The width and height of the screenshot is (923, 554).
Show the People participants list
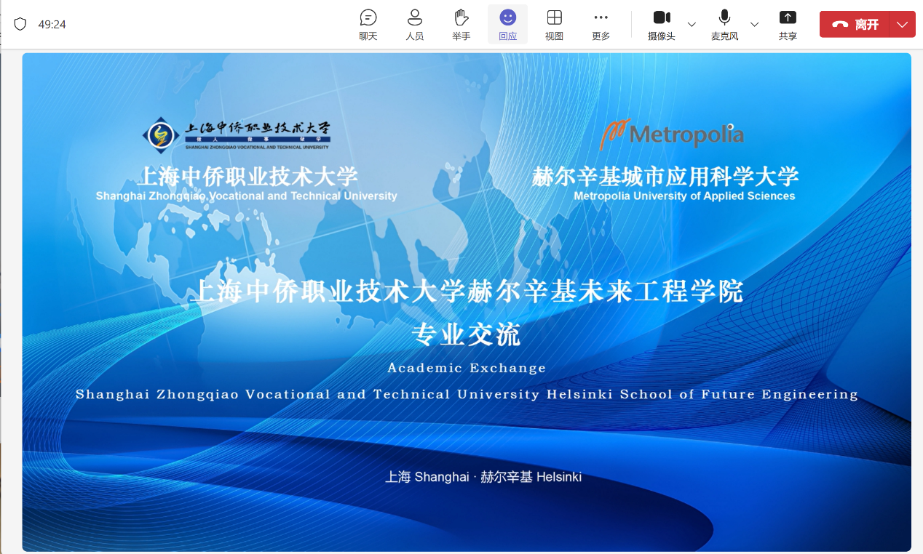pyautogui.click(x=415, y=24)
